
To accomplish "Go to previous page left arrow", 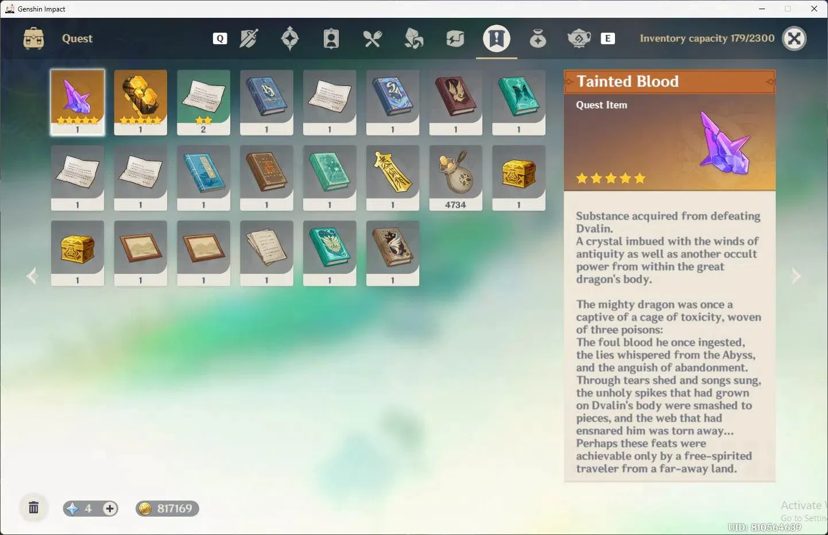I will [x=32, y=276].
